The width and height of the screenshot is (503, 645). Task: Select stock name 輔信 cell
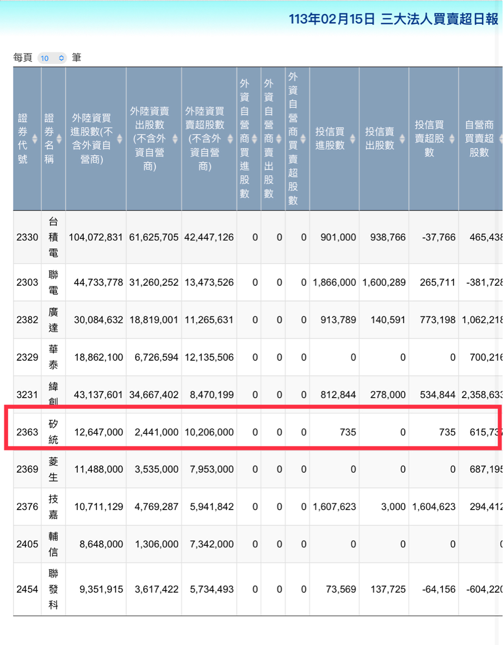[x=53, y=544]
